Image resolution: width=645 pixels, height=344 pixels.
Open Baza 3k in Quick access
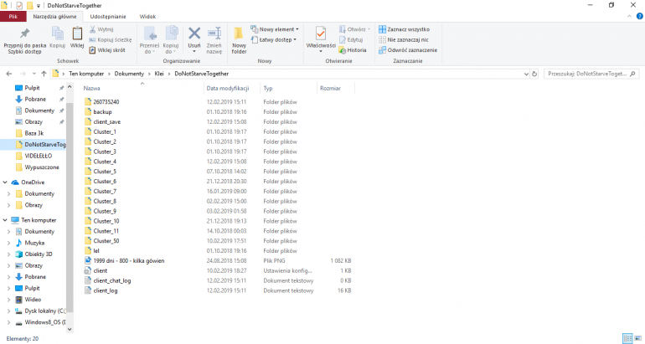click(34, 133)
